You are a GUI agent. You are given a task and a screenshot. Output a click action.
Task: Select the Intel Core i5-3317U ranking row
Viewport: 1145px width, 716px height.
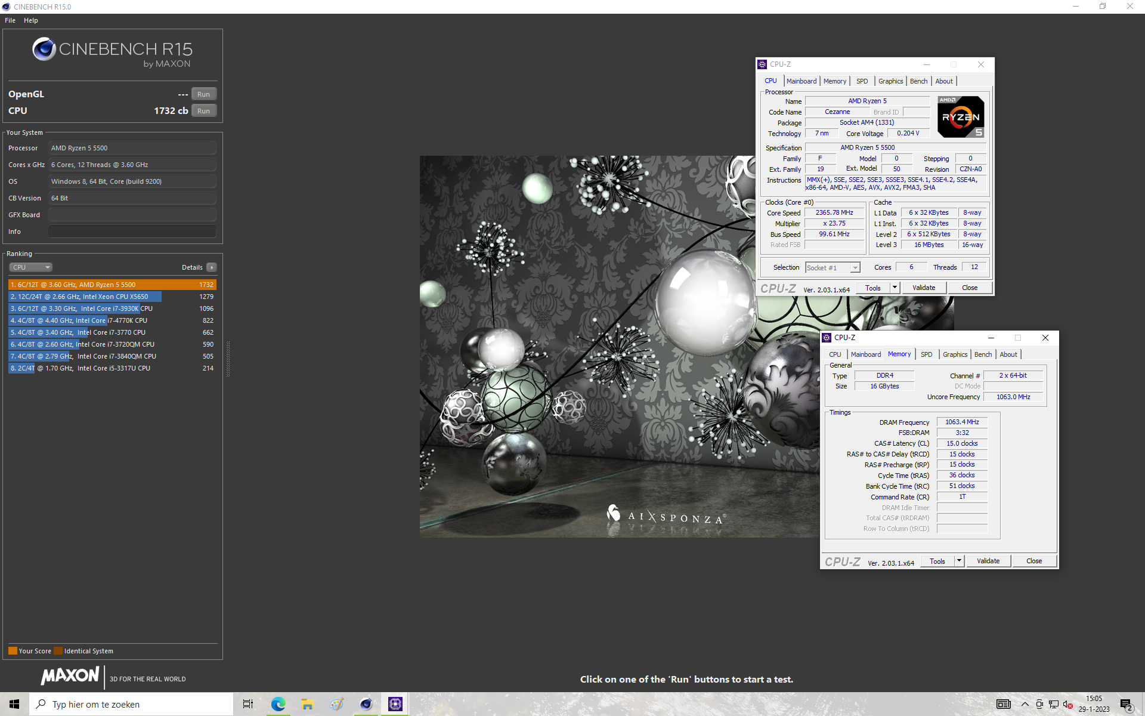tap(112, 368)
